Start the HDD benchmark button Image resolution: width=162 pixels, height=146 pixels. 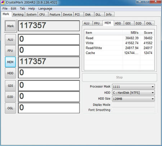pos(10,73)
